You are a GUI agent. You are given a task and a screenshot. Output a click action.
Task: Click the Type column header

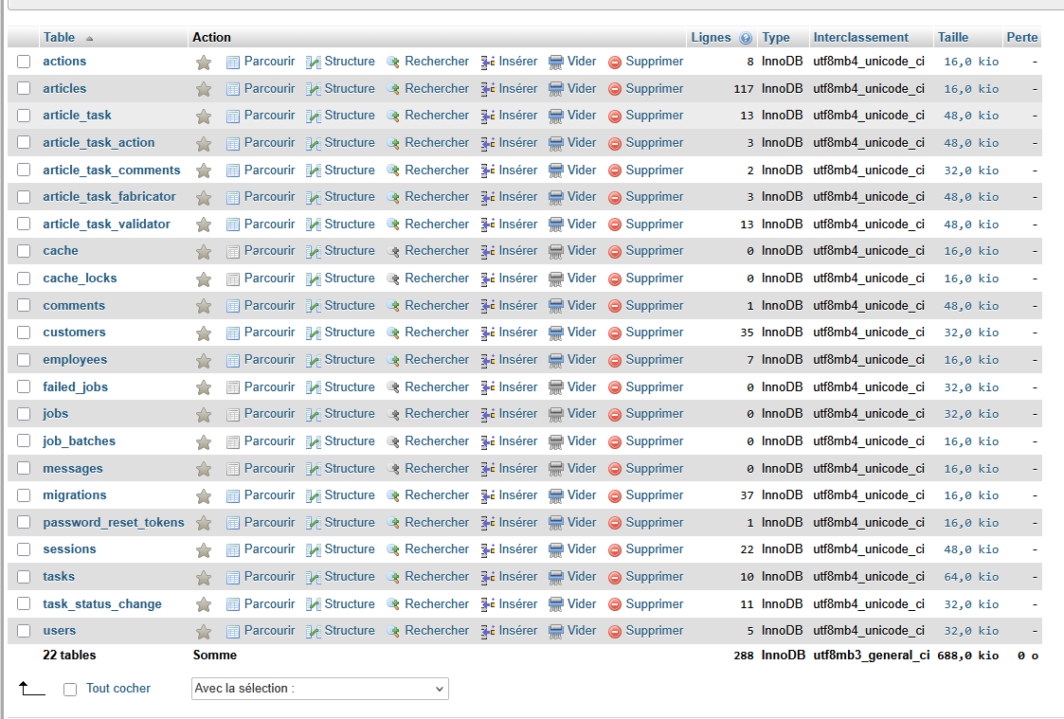[775, 38]
